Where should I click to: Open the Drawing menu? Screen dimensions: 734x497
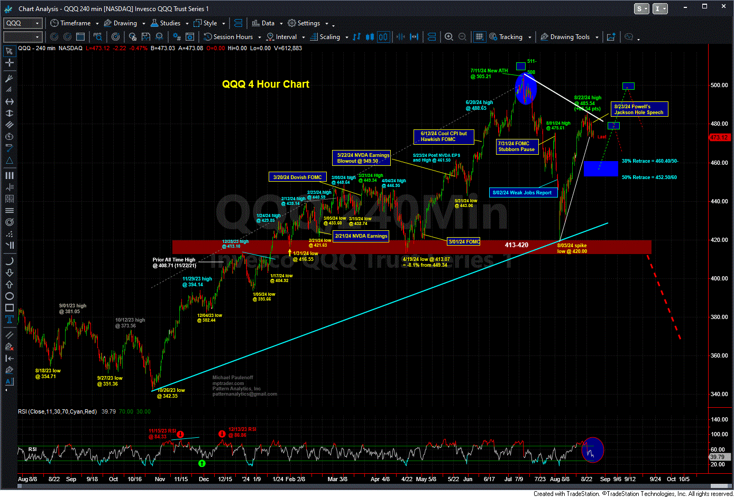tap(121, 23)
